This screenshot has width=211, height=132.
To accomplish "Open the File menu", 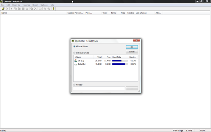I will pyautogui.click(x=3, y=5).
